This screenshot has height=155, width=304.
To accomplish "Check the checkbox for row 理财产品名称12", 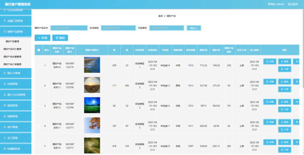I will click(38, 106).
